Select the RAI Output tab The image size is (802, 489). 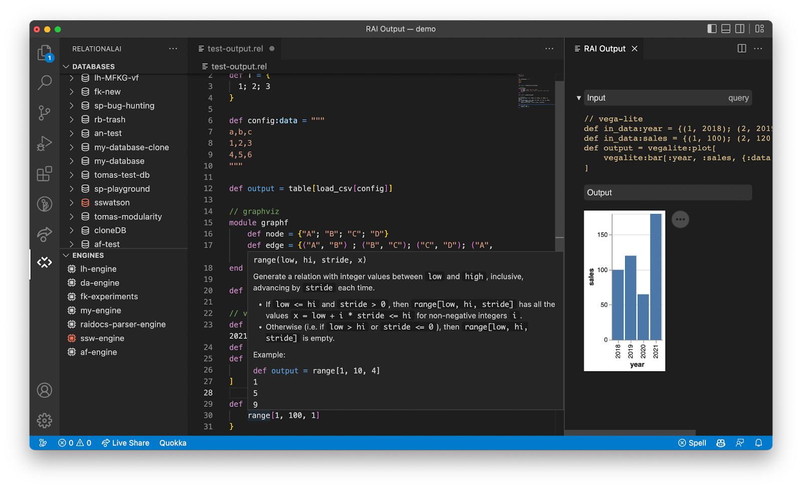[605, 49]
